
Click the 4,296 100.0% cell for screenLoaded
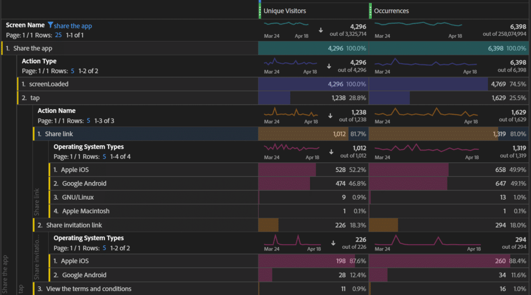pyautogui.click(x=313, y=84)
